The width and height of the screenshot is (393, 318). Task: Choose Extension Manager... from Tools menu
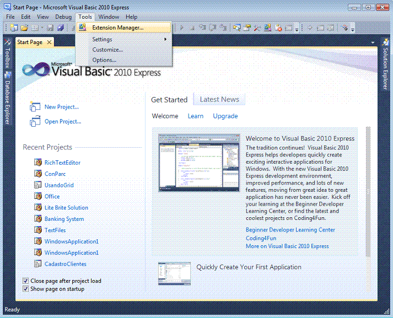click(124, 28)
